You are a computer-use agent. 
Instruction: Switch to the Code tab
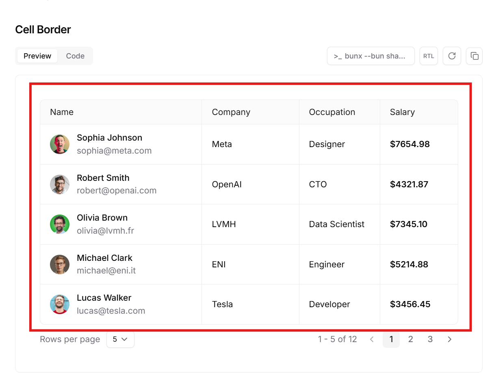coord(75,56)
